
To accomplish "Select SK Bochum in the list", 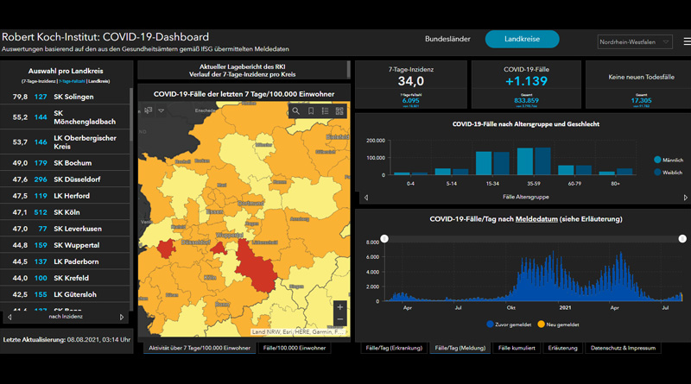I will point(65,163).
